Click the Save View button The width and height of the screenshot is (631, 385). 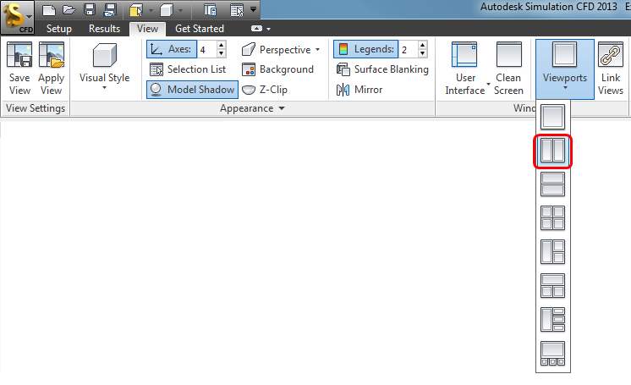(19, 69)
